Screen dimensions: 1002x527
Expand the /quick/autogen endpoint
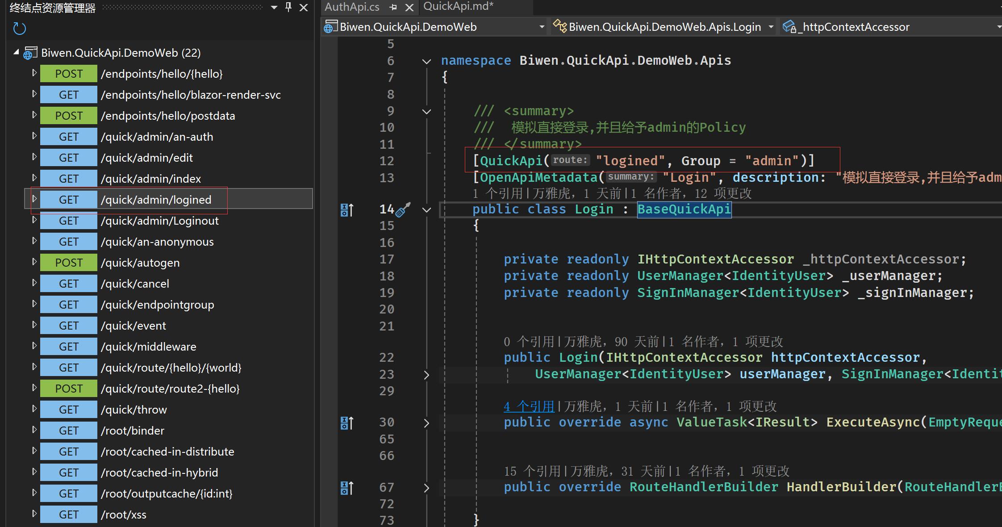[34, 262]
